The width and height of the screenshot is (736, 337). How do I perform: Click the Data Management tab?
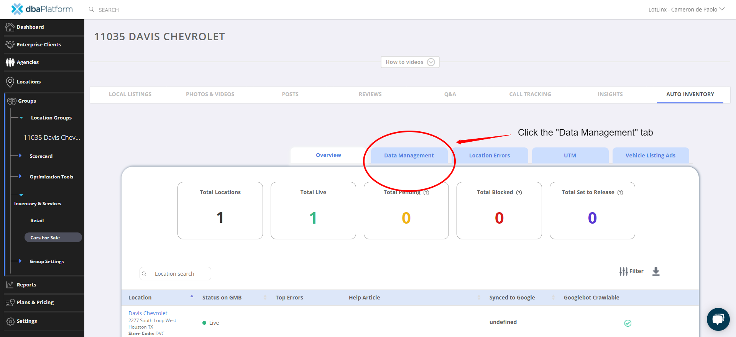409,155
